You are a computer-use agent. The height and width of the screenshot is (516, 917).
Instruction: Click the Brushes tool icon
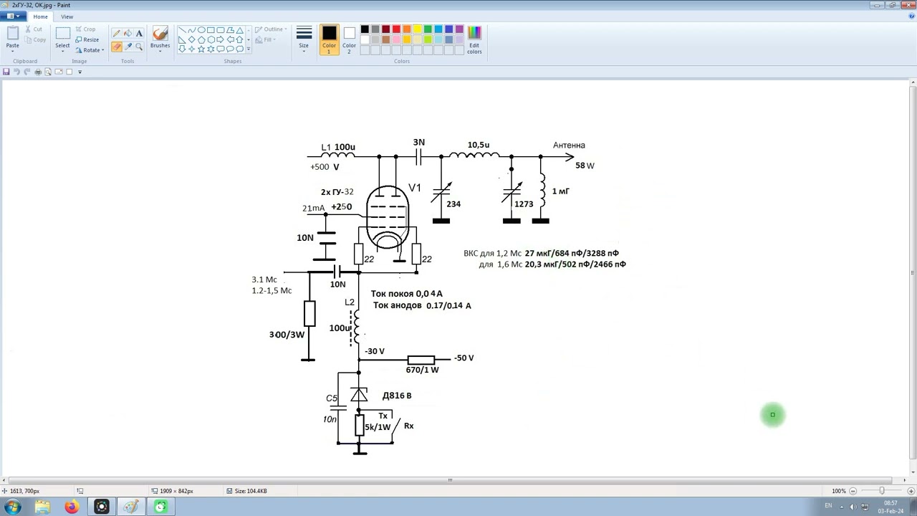tap(160, 33)
